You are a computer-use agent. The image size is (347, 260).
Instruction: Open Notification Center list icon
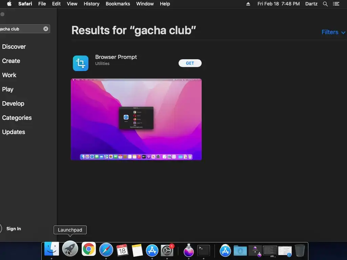336,4
